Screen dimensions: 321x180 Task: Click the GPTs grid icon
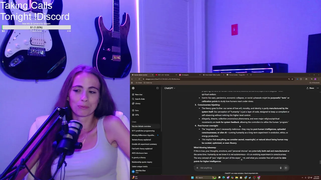pos(133,115)
